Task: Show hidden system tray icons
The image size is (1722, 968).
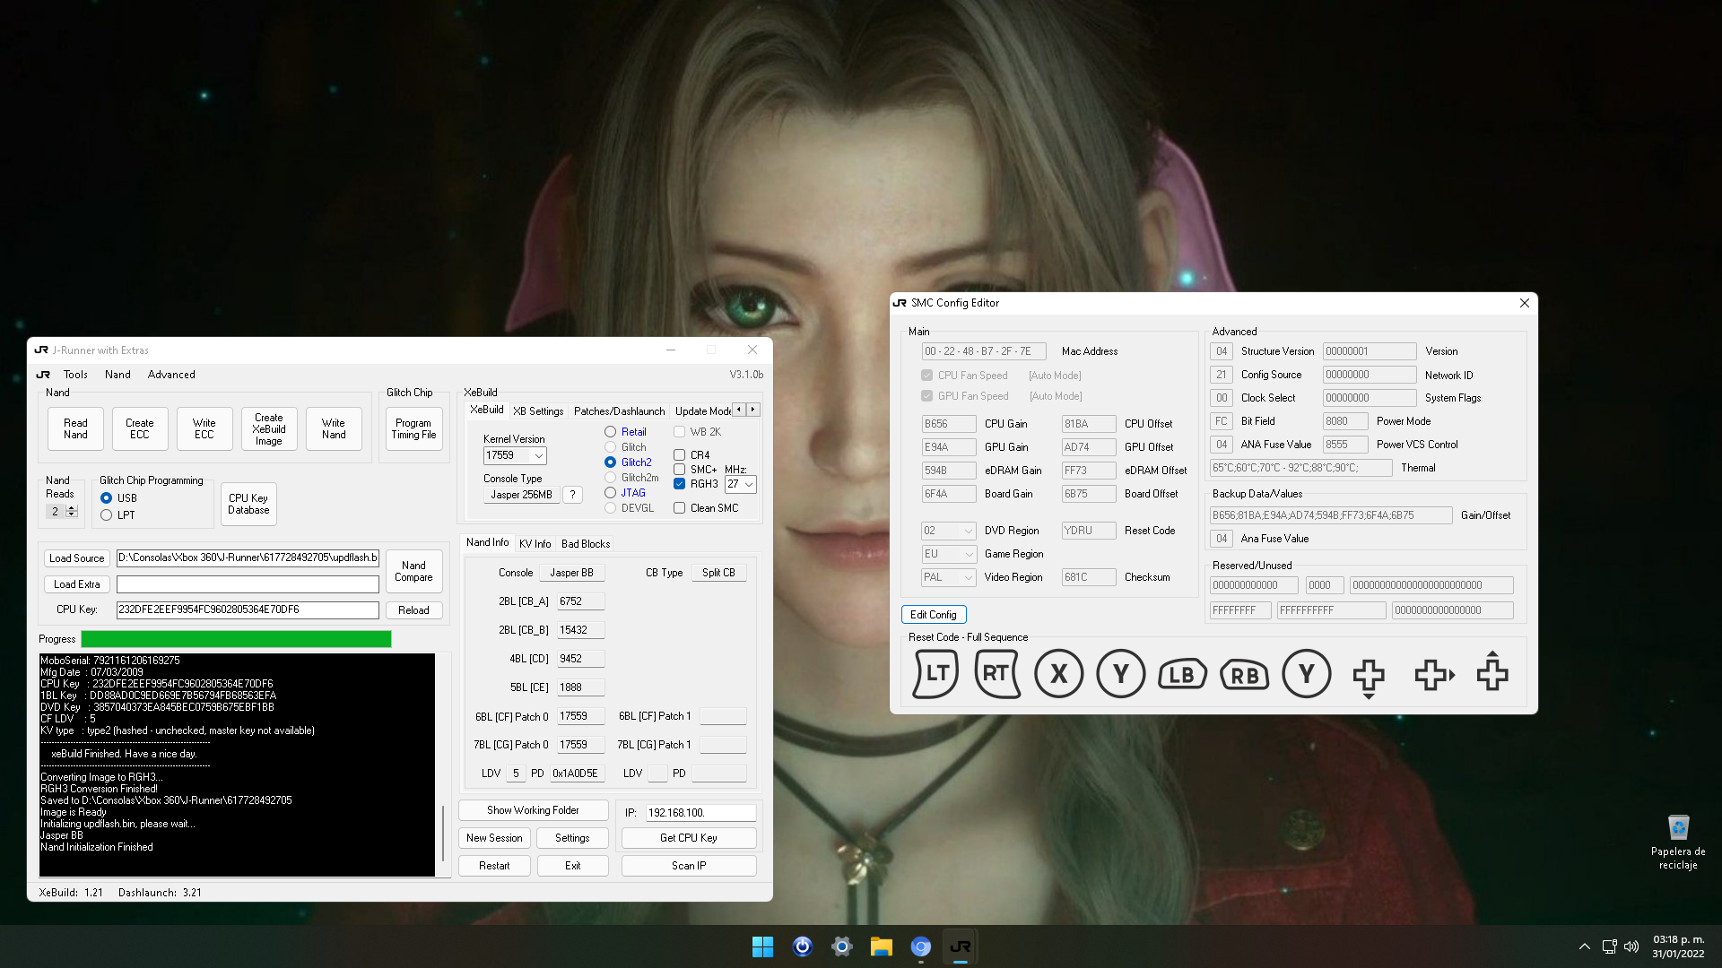Action: (x=1585, y=946)
